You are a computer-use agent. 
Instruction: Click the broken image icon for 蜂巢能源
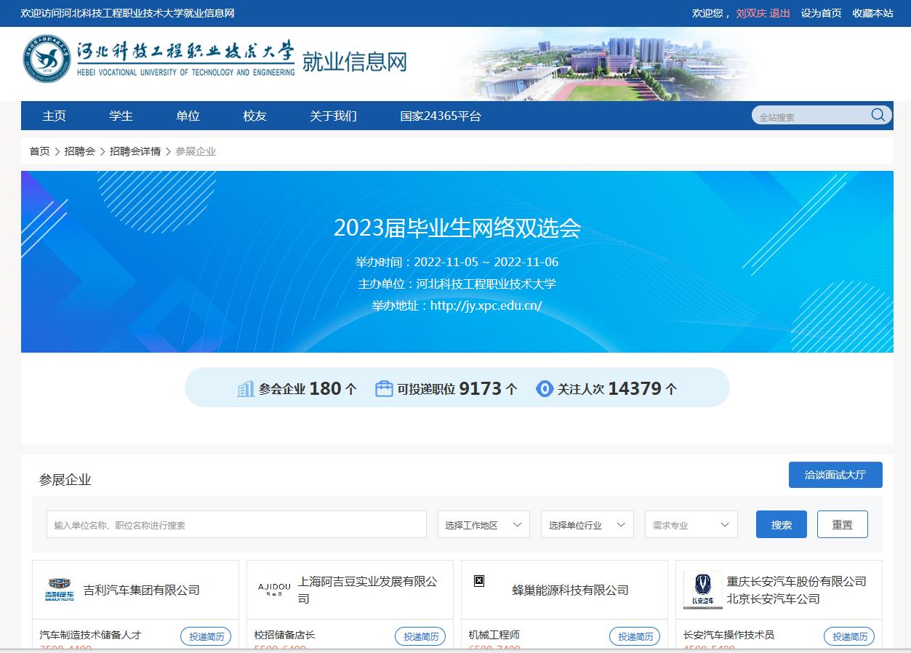(479, 581)
